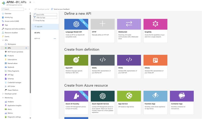Collapse the APIs section in the sidebar
Image resolution: width=202 pixels, height=119 pixels.
click(3, 40)
